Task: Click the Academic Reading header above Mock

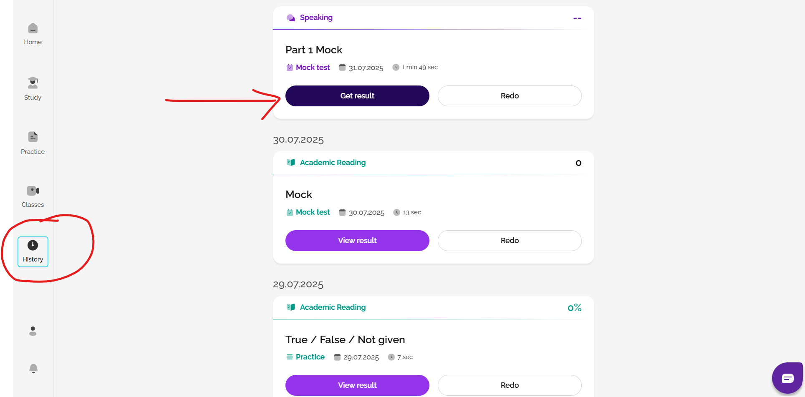Action: tap(333, 163)
